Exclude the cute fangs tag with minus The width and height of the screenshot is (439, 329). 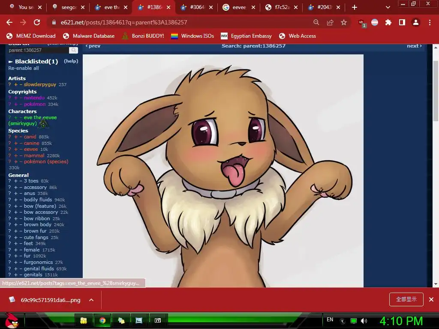pos(21,237)
